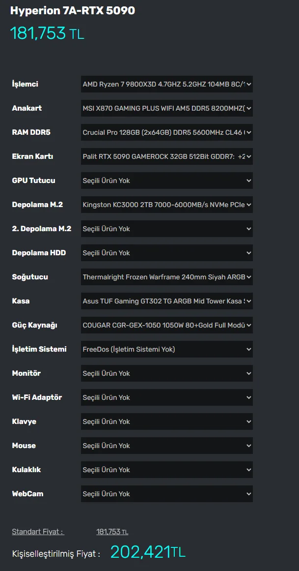The width and height of the screenshot is (299, 571).
Task: Expand the Anakart motherboard selection
Action: point(166,108)
